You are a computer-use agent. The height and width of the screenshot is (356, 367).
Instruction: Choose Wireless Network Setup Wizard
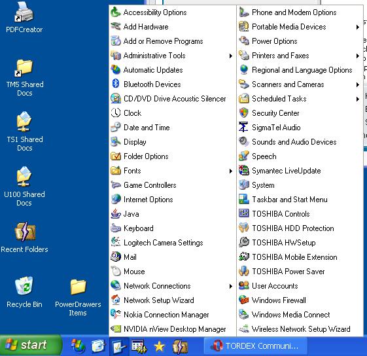click(300, 329)
